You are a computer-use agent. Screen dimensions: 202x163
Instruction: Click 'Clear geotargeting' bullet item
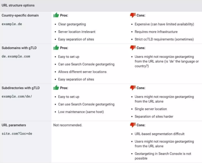72,24
